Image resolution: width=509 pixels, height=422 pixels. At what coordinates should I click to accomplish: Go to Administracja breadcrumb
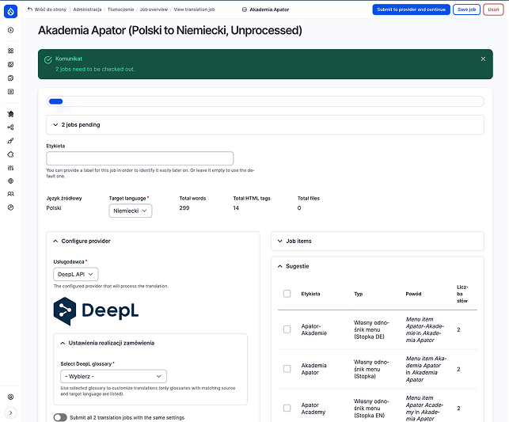(87, 10)
